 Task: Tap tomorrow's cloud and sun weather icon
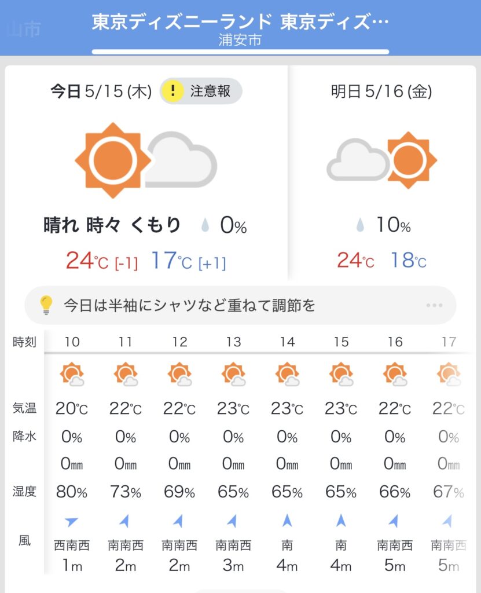(x=381, y=160)
